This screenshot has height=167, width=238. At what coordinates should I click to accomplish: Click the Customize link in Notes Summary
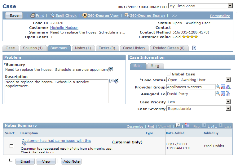pos(135,127)
